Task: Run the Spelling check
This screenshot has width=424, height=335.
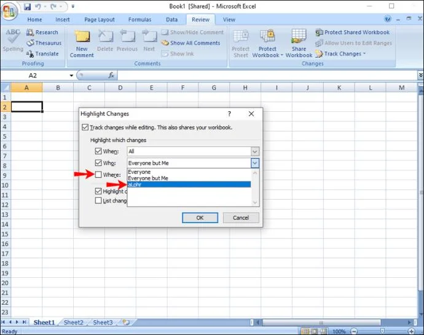Action: pyautogui.click(x=13, y=40)
